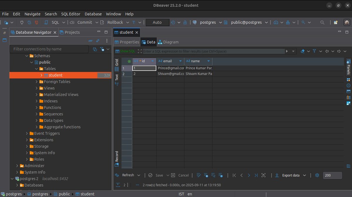Select the postgres 2 connection
Screen dimensions: 352x197
tap(29, 179)
